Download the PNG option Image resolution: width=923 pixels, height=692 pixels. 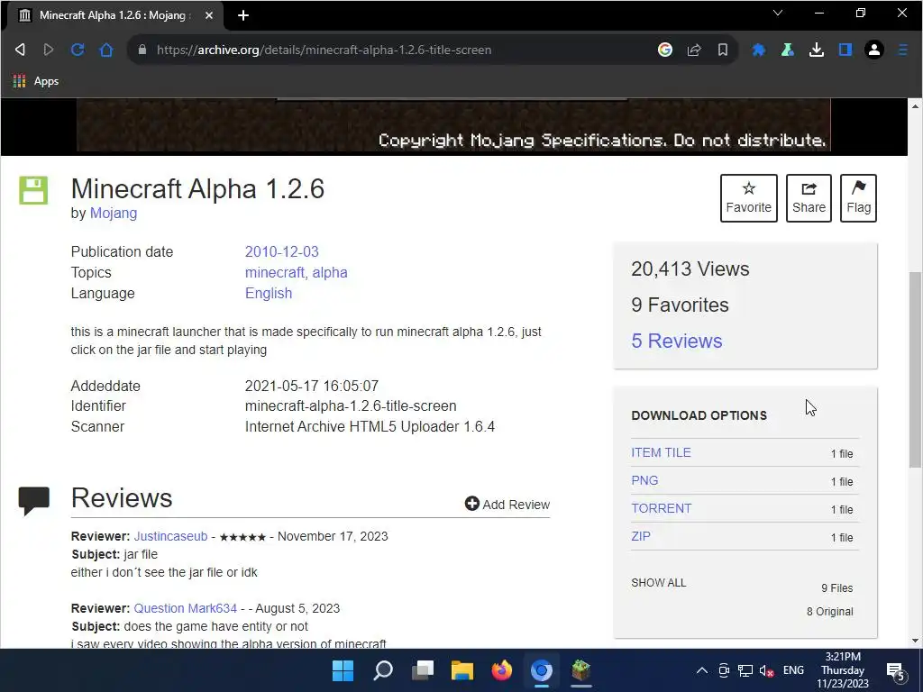644,480
